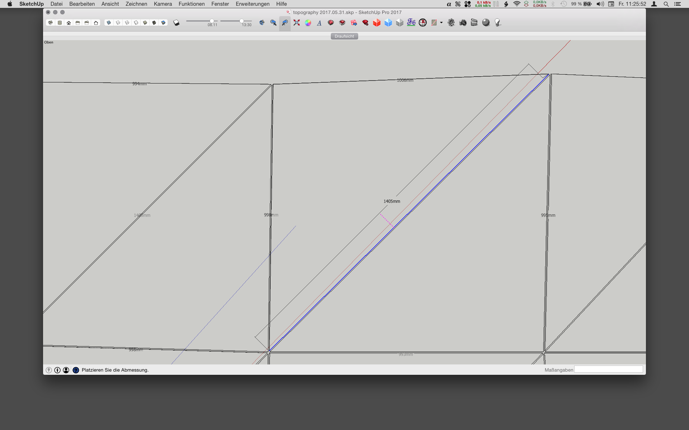This screenshot has height=430, width=689.
Task: Enable Monochrome face style
Action: tap(163, 23)
